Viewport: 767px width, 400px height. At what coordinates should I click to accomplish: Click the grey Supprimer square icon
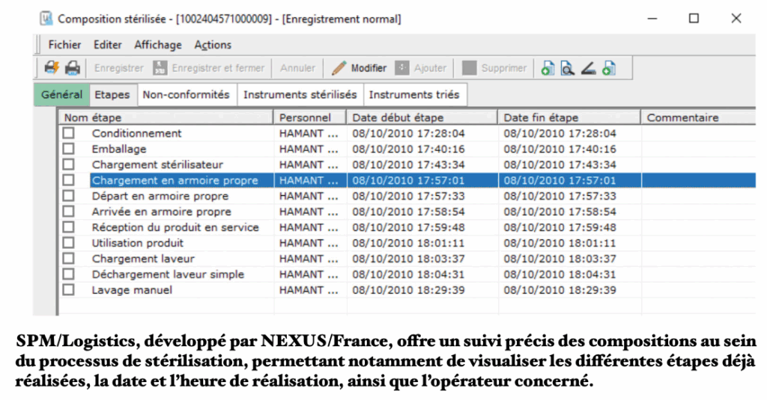[469, 68]
